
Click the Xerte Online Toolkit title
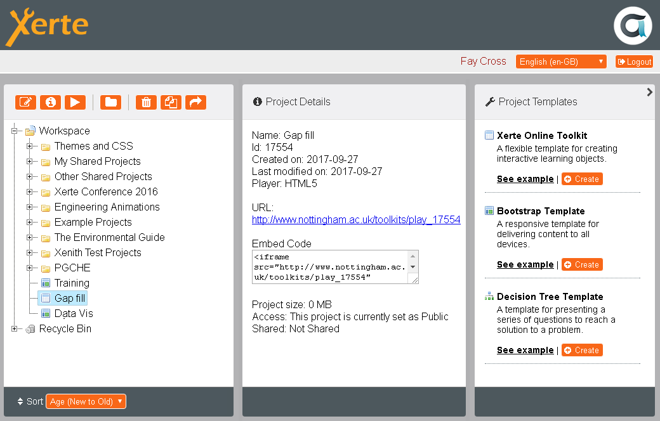click(x=542, y=136)
